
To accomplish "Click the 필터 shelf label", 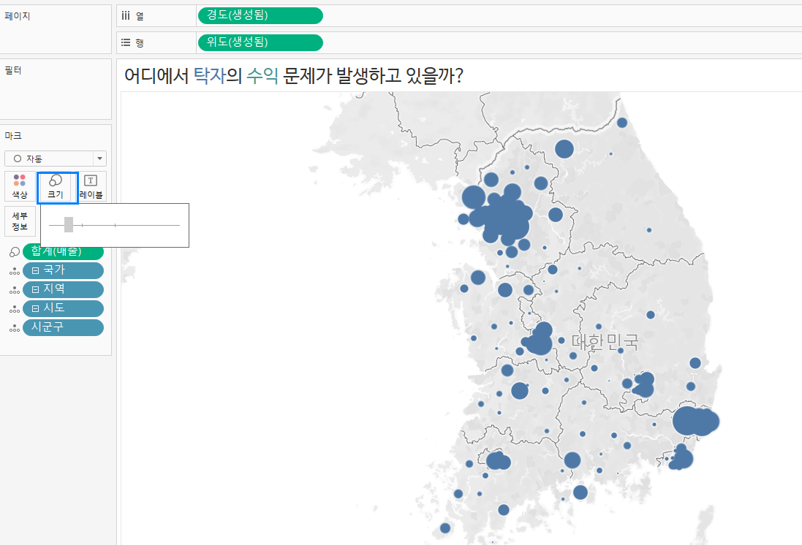I will [13, 71].
